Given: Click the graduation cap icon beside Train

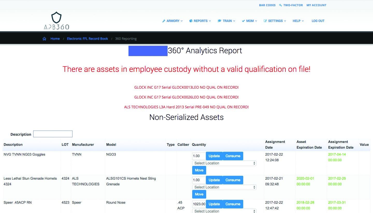Looking at the screenshot, I should pyautogui.click(x=219, y=21).
